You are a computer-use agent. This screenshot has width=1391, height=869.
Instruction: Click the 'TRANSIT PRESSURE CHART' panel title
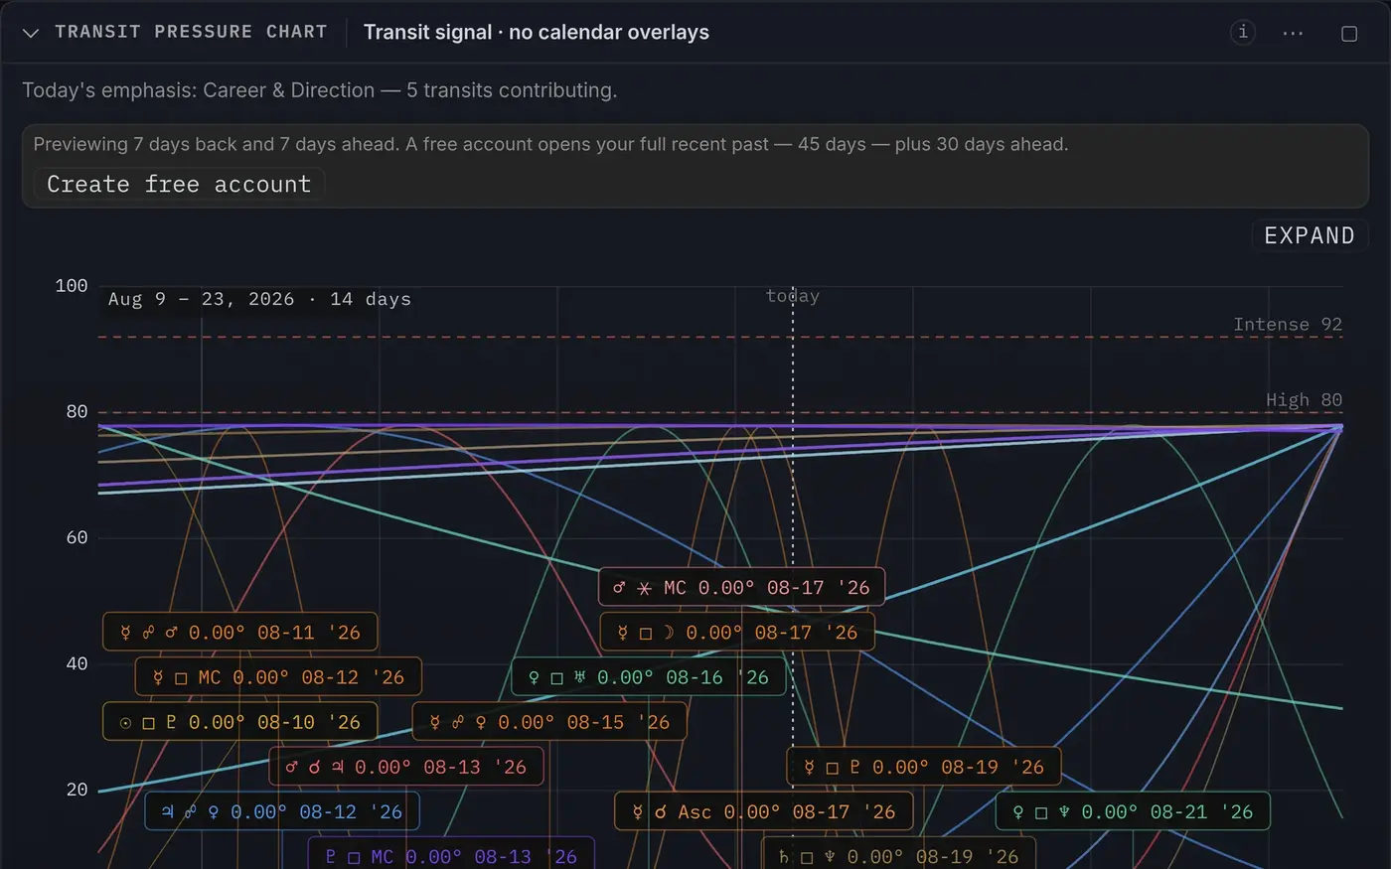pos(191,32)
